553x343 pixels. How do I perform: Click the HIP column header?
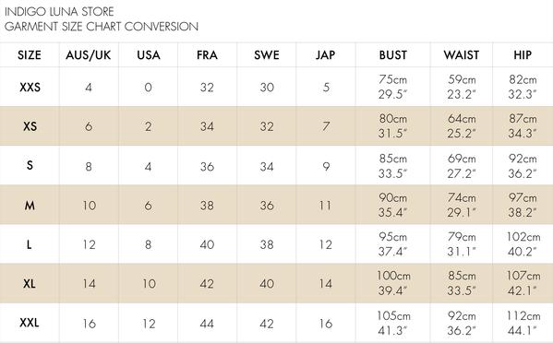pyautogui.click(x=523, y=55)
